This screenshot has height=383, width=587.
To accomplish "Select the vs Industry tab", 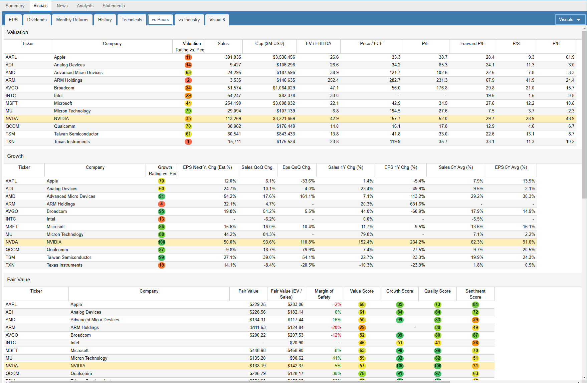I will 189,20.
